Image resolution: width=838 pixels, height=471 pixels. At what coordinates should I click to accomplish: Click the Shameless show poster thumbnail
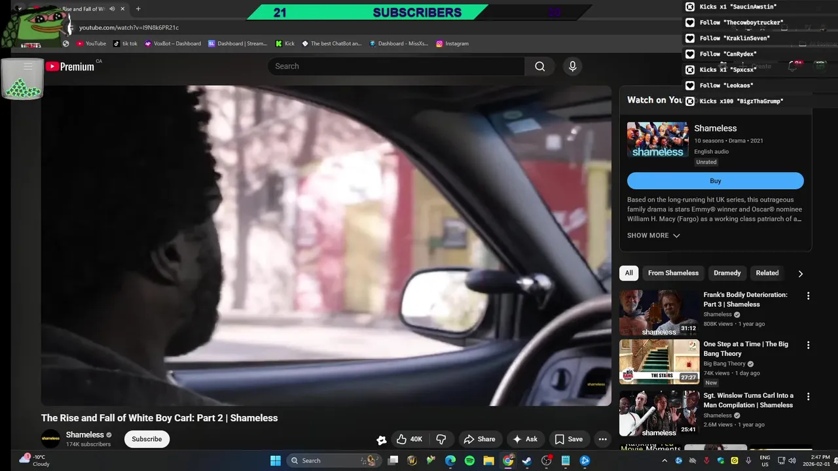(658, 139)
